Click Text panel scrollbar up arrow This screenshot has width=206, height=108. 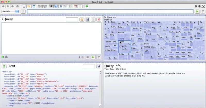(100, 71)
